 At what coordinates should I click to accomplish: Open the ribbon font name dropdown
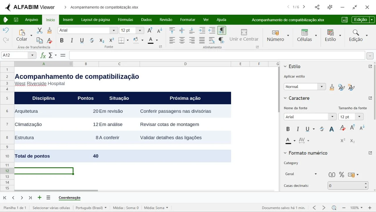(x=114, y=30)
